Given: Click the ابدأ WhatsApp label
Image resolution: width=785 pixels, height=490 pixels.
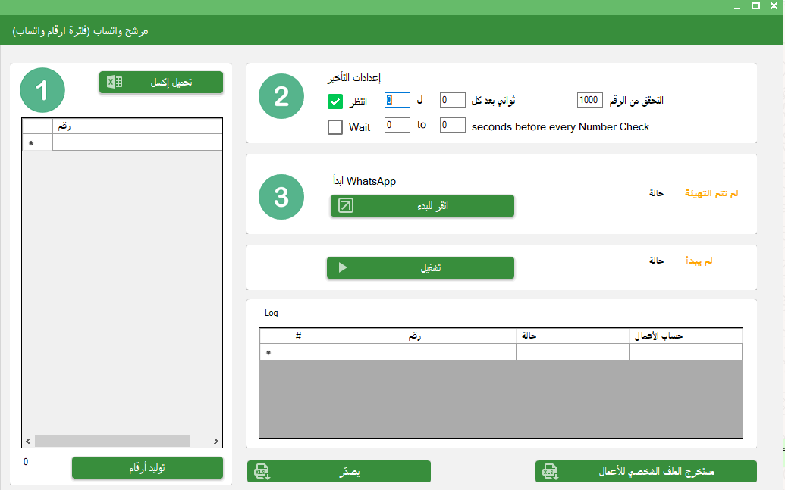Looking at the screenshot, I should click(365, 181).
